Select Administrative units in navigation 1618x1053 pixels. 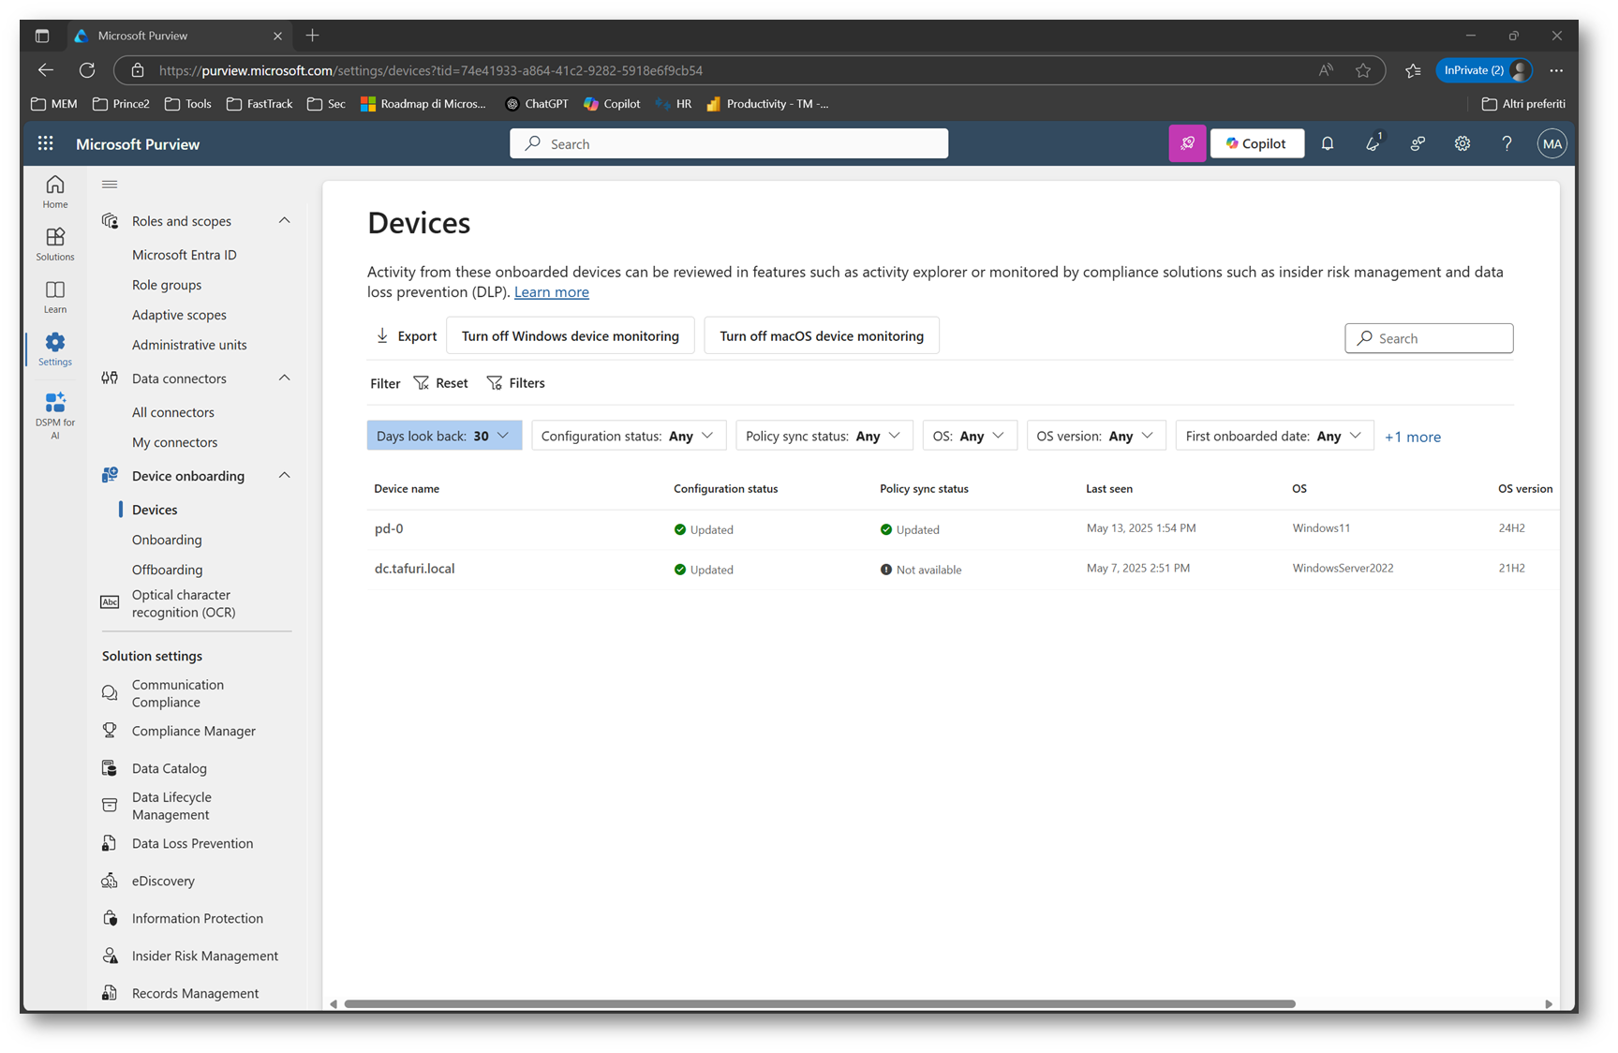coord(189,345)
